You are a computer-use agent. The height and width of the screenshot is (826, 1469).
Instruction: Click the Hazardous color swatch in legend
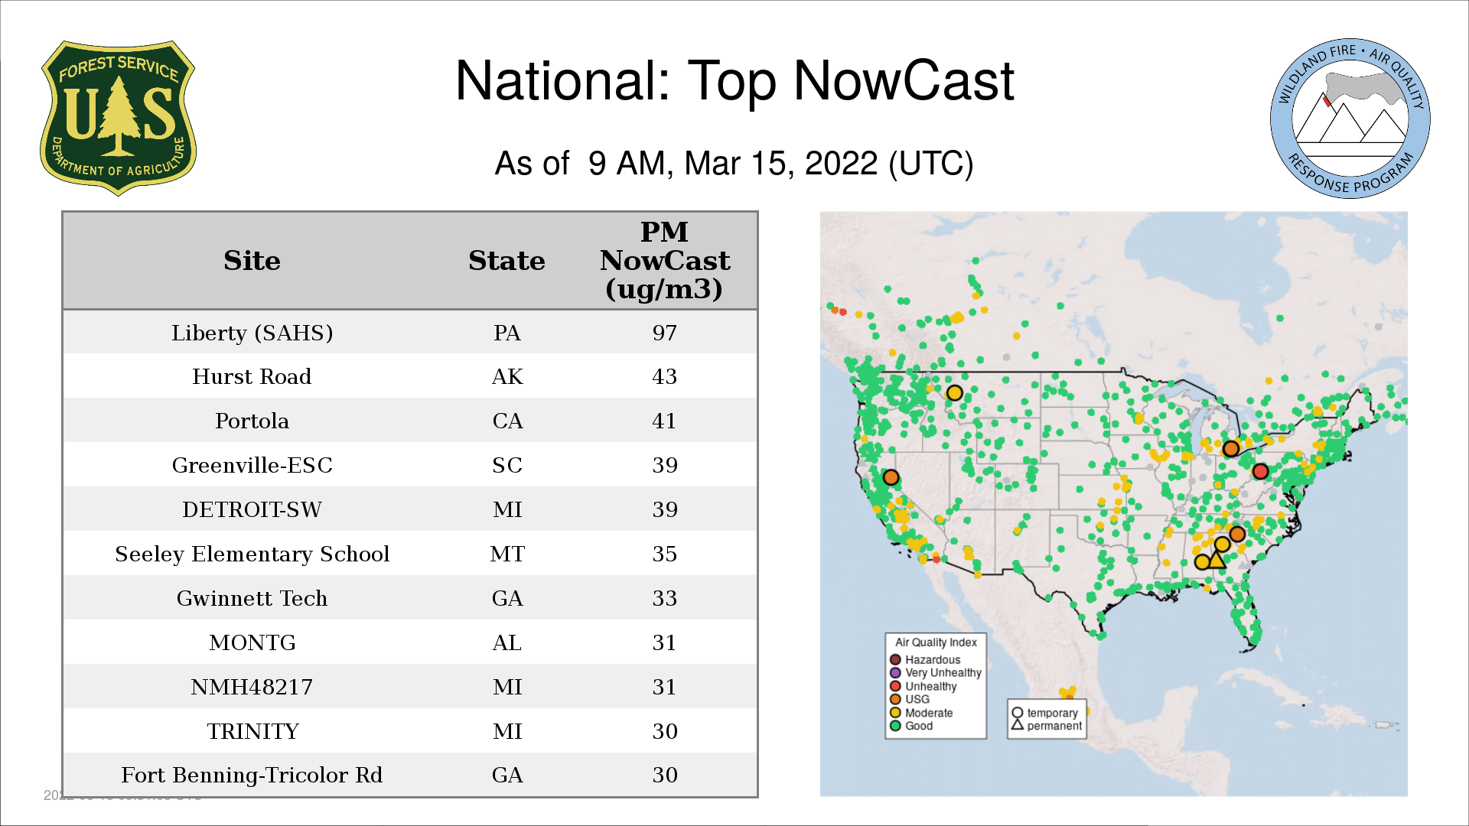coord(895,659)
